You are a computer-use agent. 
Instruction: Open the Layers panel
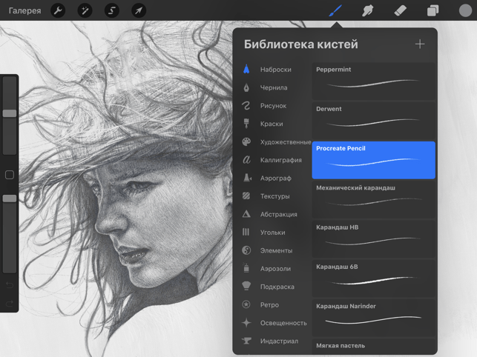pyautogui.click(x=432, y=10)
